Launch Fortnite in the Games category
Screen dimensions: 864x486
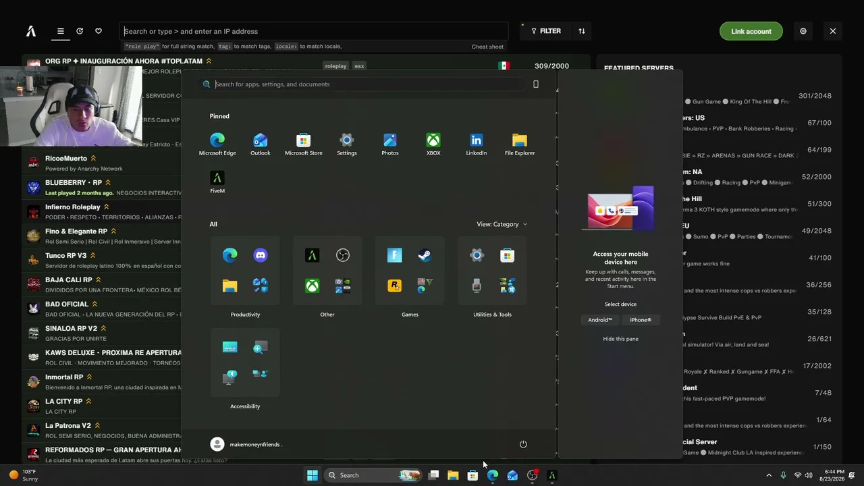394,255
